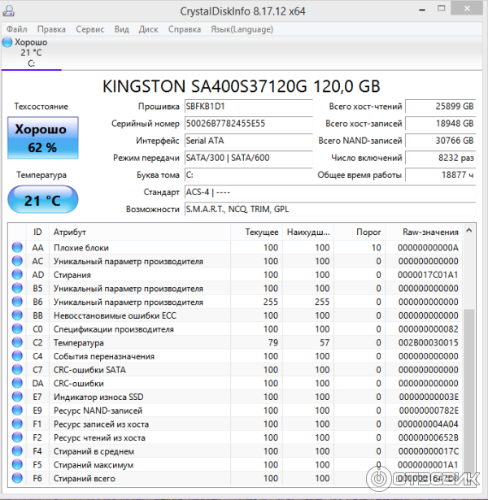Open the Справка menu
Image resolution: width=488 pixels, height=500 pixels.
185,29
